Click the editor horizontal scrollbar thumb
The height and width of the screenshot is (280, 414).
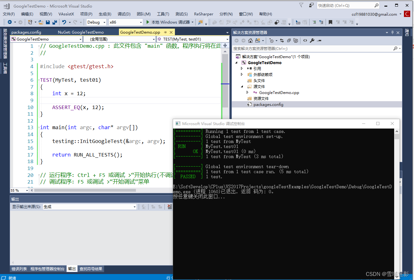pyautogui.click(x=85, y=190)
